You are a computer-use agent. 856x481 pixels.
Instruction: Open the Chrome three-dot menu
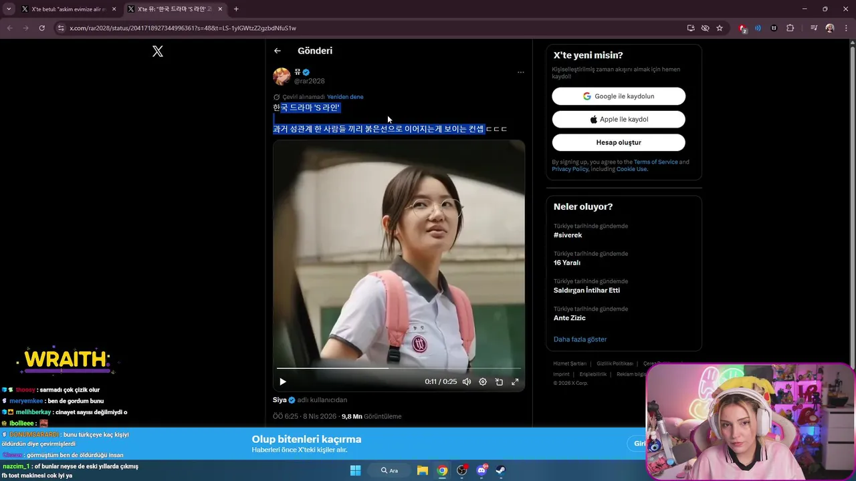click(846, 28)
